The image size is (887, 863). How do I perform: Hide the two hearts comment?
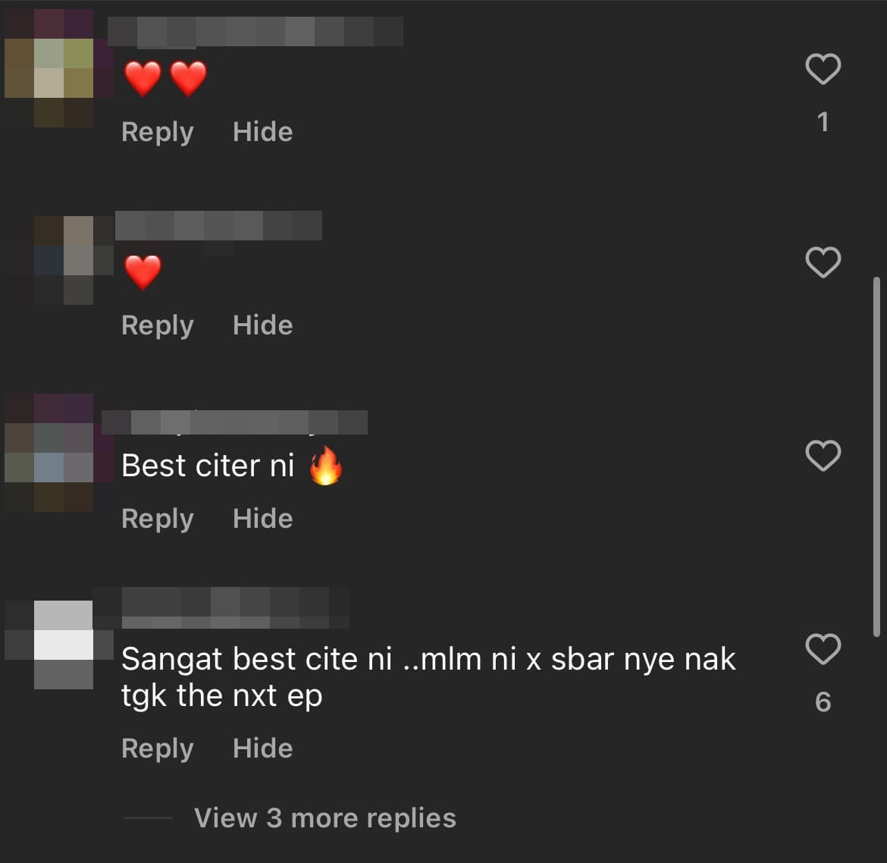tap(262, 132)
